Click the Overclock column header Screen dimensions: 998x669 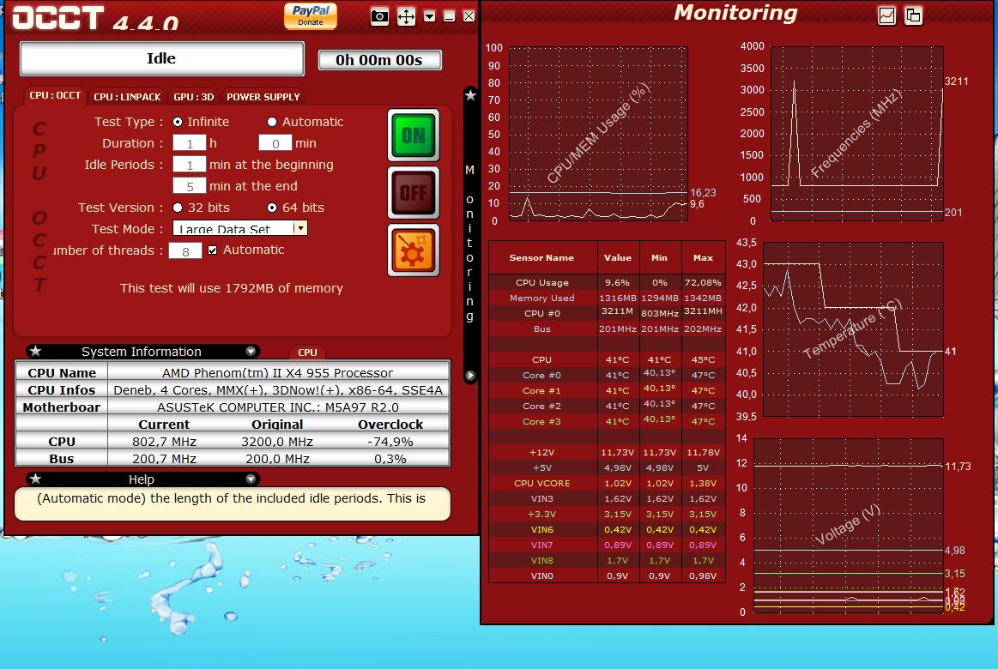(x=390, y=425)
